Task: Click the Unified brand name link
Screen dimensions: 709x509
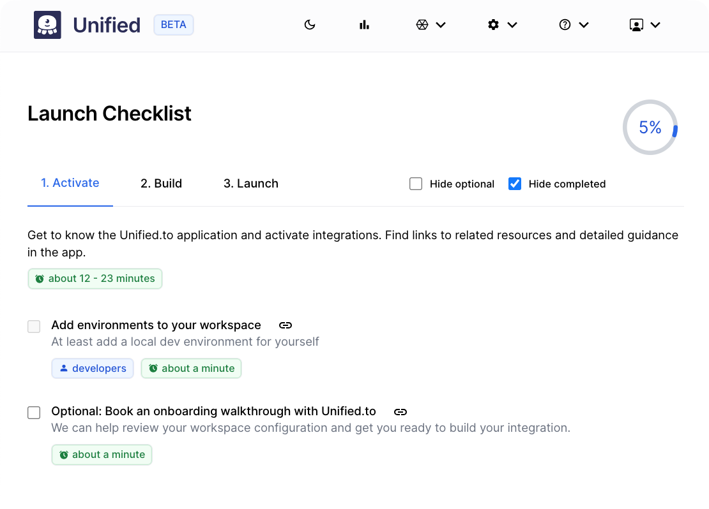Action: (107, 25)
